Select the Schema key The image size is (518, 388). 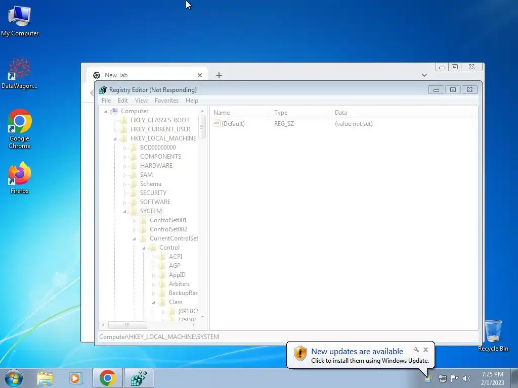point(150,184)
